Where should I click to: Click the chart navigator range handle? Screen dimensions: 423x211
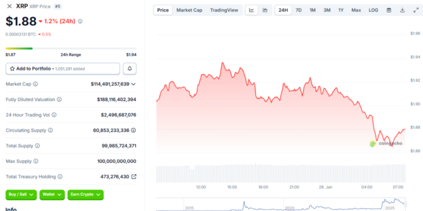[405, 204]
